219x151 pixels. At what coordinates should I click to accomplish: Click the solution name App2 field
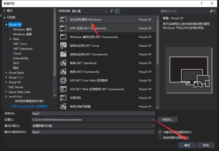point(93,132)
